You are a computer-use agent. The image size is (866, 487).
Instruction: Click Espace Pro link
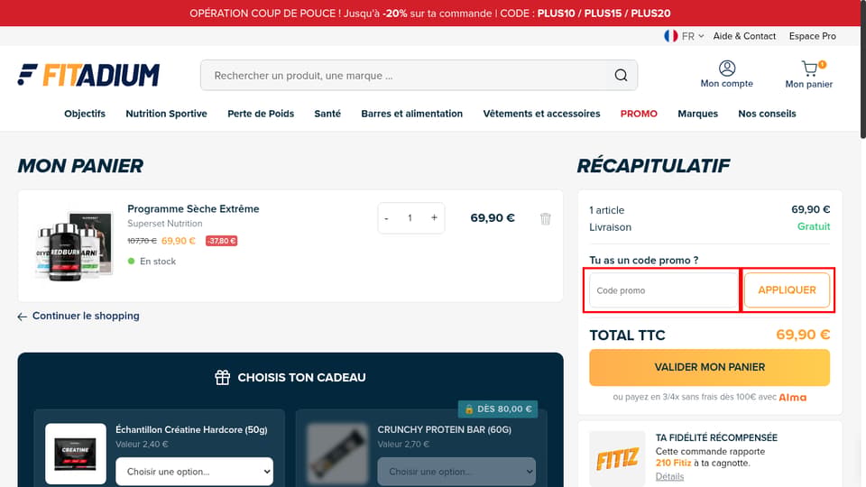pos(813,36)
